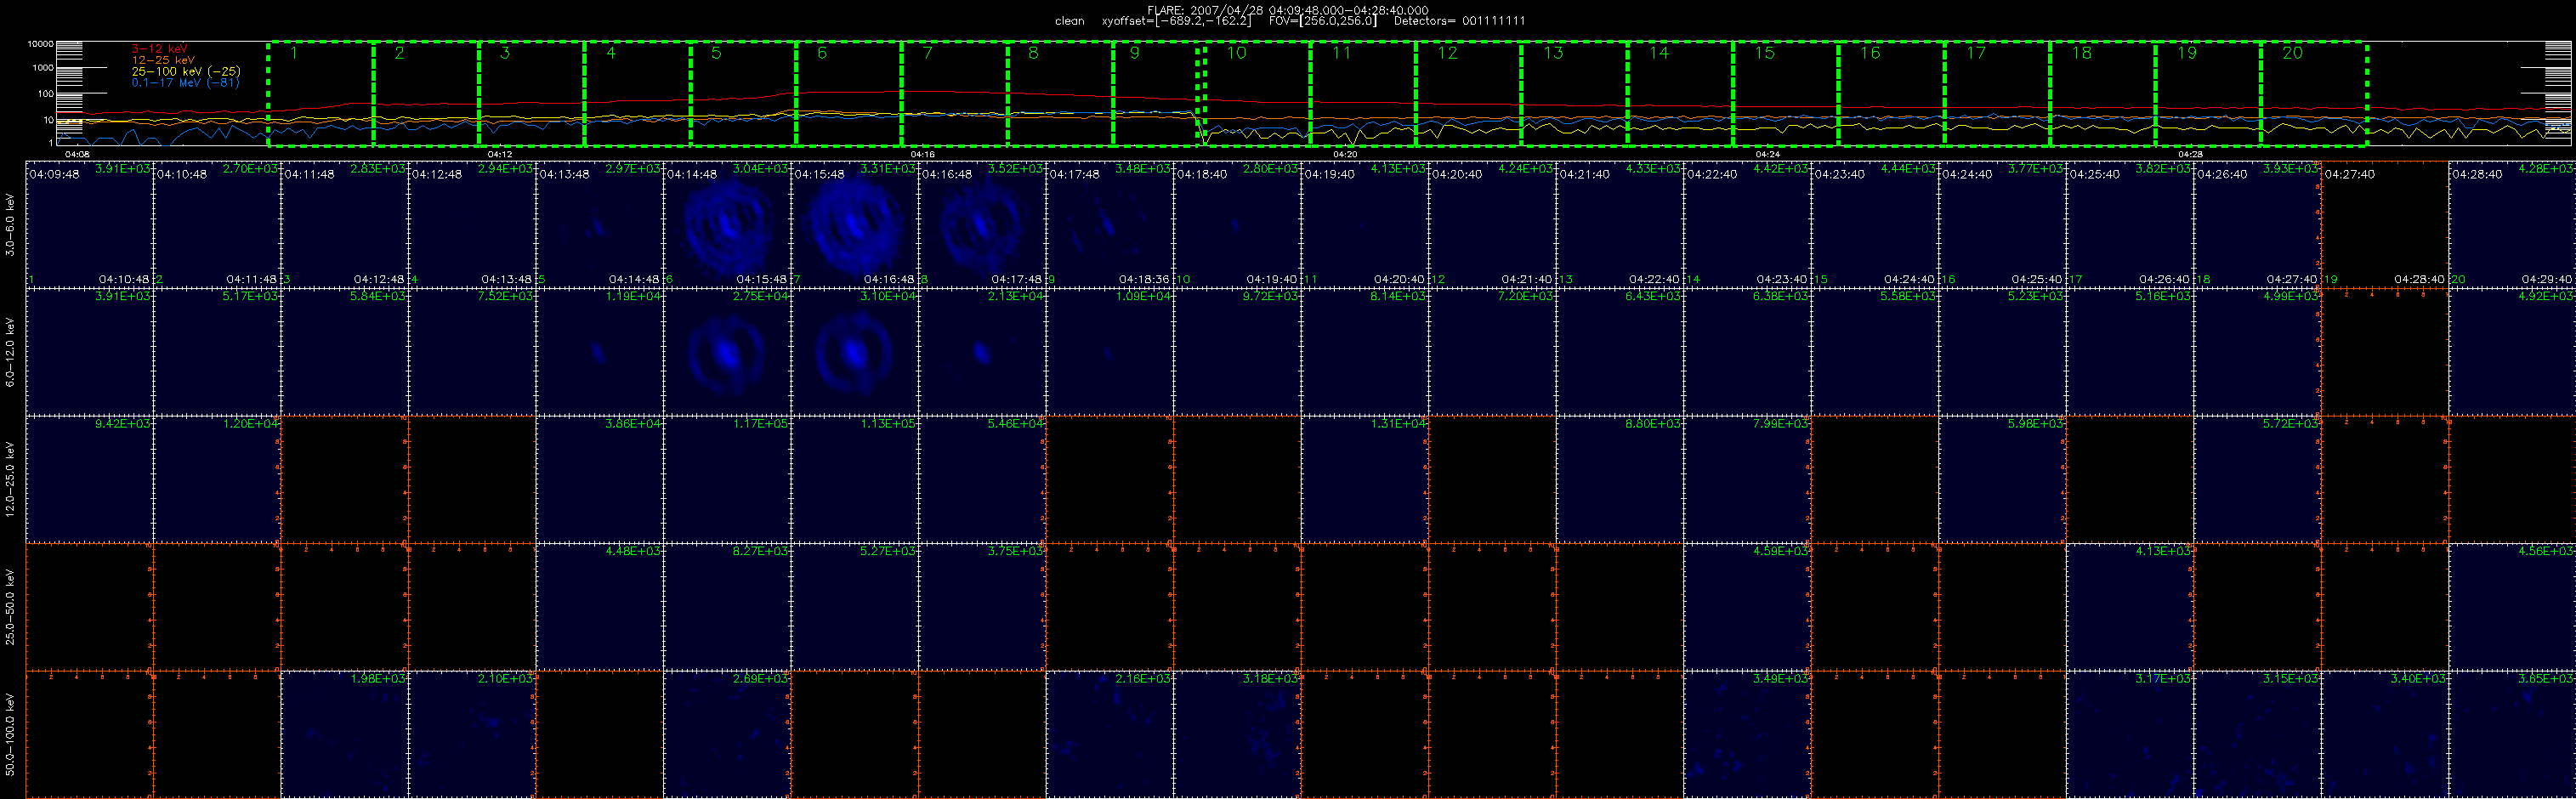Click the 04:28 tick on light curve axis
Image resolution: width=2576 pixels, height=799 pixels.
(x=2191, y=154)
